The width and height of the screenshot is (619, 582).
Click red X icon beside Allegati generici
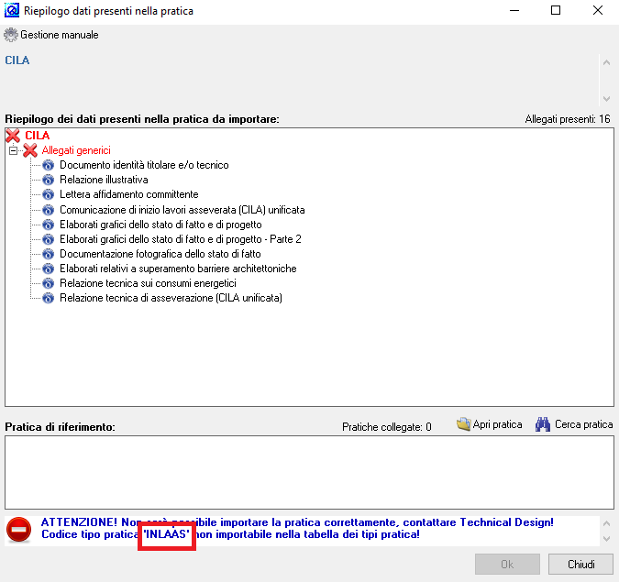(30, 150)
